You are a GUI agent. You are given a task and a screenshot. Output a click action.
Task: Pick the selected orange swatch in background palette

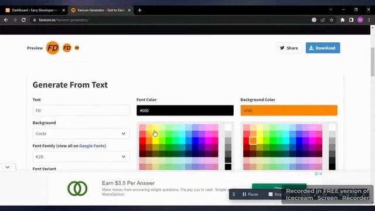tap(253, 141)
